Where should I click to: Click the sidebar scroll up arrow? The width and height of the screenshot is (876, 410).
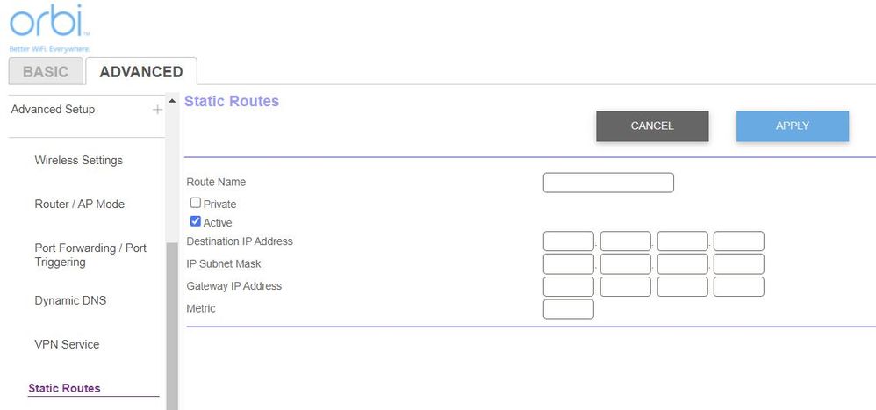[172, 101]
